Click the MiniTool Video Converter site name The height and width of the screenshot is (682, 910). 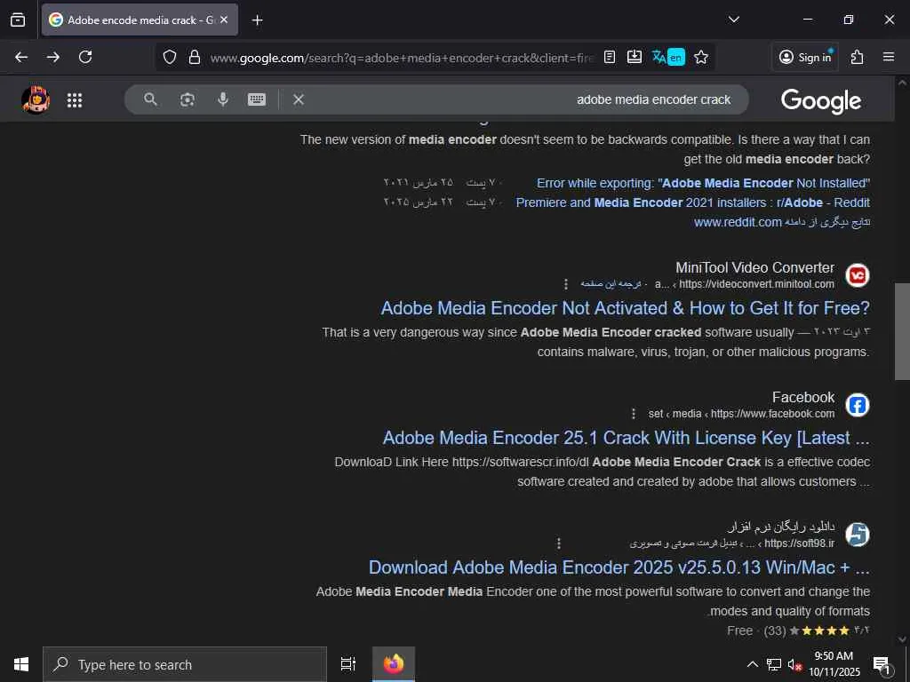754,267
